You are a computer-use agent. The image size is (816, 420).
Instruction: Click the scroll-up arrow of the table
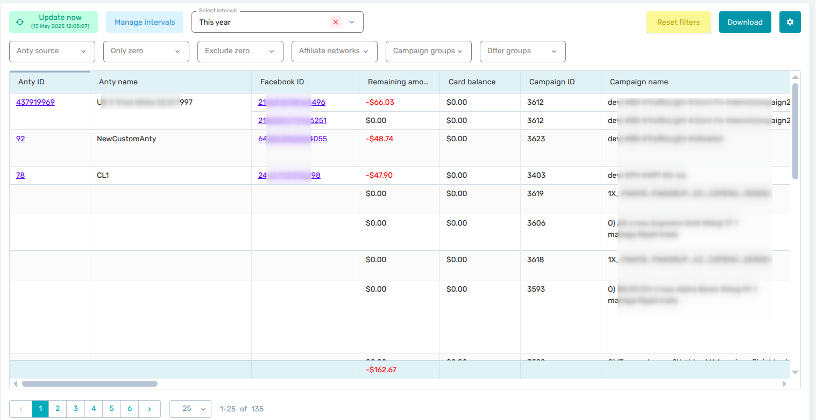pyautogui.click(x=795, y=77)
